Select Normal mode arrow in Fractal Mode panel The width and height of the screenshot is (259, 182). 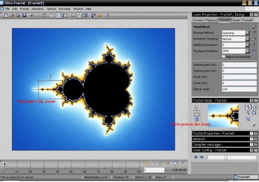point(197,107)
